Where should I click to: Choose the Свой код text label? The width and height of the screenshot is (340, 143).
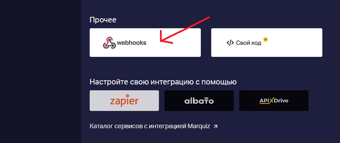tap(249, 43)
